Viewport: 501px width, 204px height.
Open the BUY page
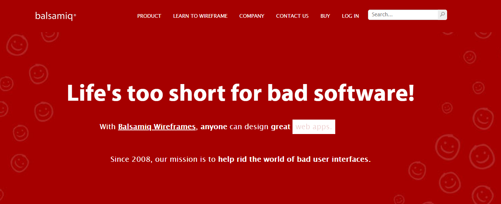pos(325,16)
